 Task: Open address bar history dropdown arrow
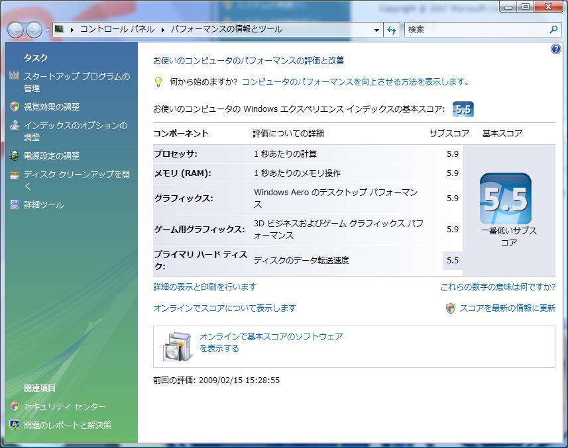point(376,30)
